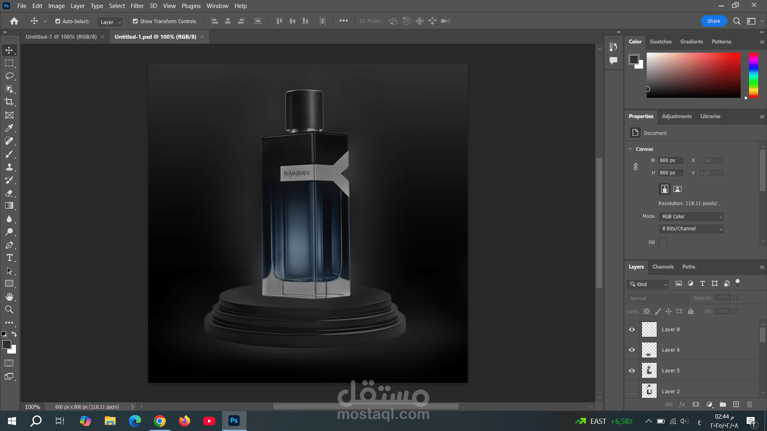Click the blue Share button

[713, 21]
